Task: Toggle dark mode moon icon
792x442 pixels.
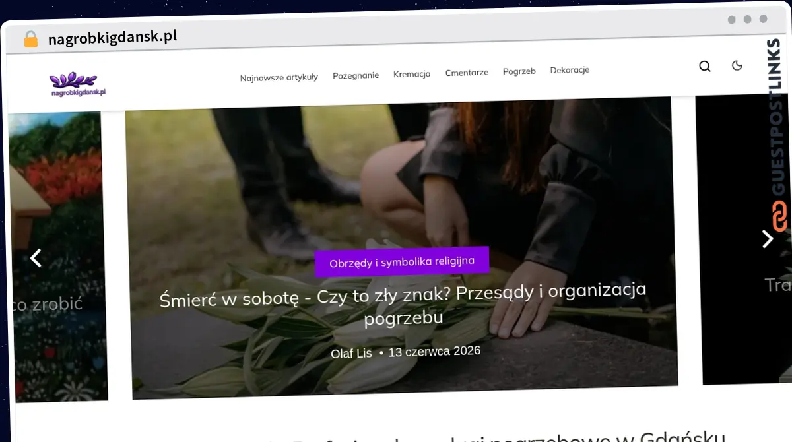Action: (x=737, y=65)
